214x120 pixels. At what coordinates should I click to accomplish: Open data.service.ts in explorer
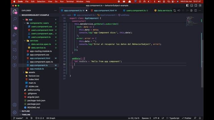pos(38,48)
